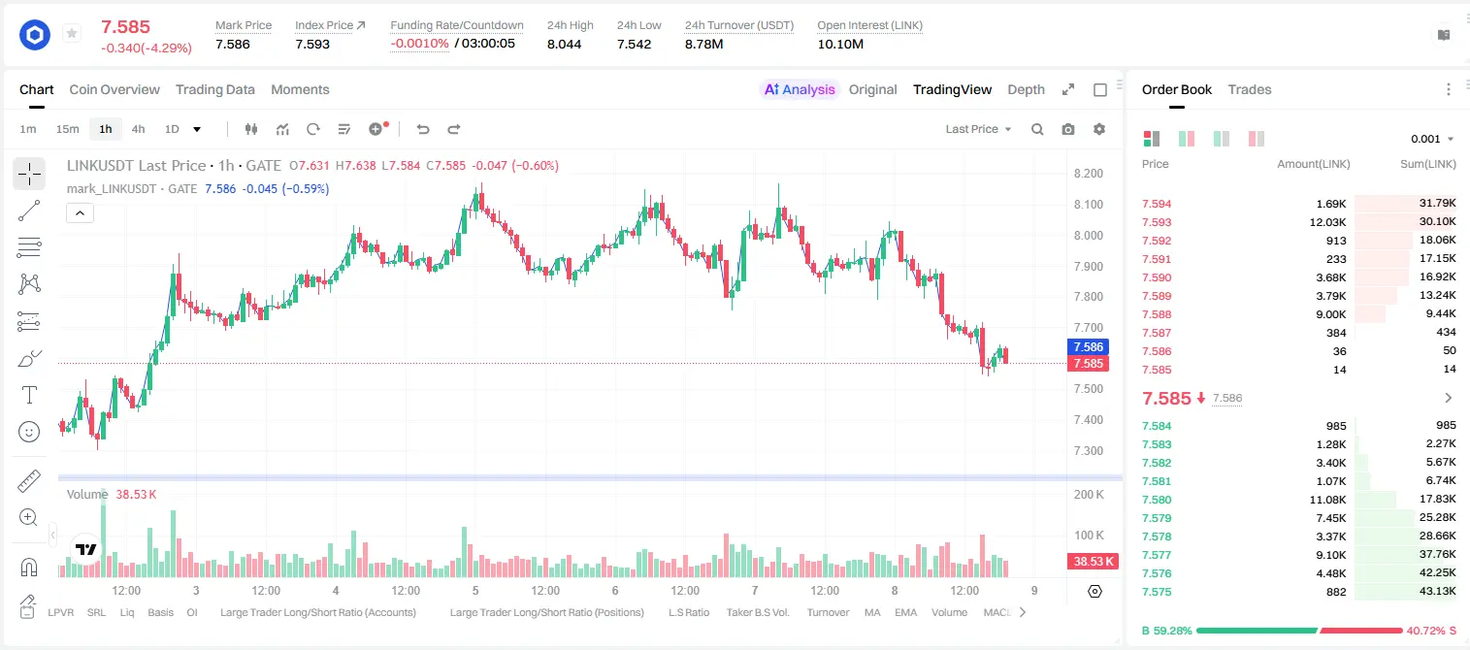Click the AI Analysis button
Viewport: 1470px width, 650px height.
[799, 89]
